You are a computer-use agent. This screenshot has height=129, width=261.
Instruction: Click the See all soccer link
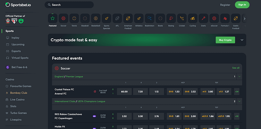point(236,68)
